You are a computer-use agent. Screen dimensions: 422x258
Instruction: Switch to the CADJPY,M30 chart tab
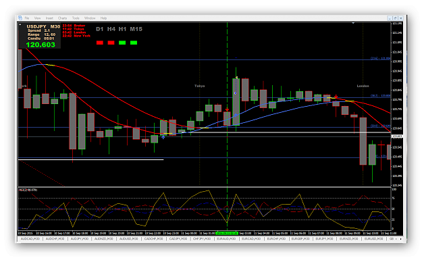(x=178, y=239)
